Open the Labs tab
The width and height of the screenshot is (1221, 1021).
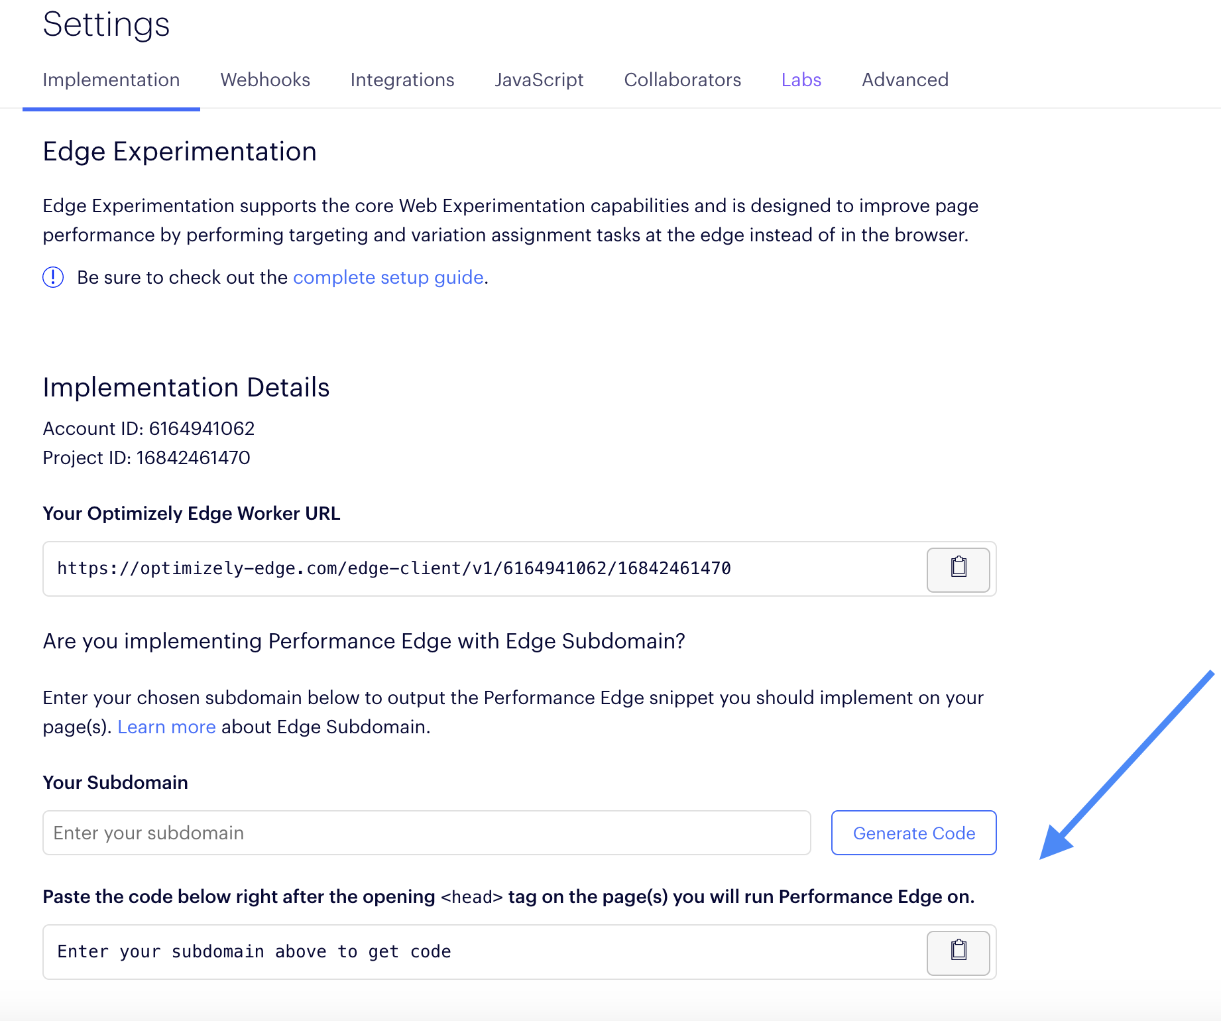coord(801,80)
